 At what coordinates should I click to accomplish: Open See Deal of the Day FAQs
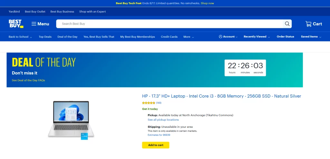(x=28, y=80)
